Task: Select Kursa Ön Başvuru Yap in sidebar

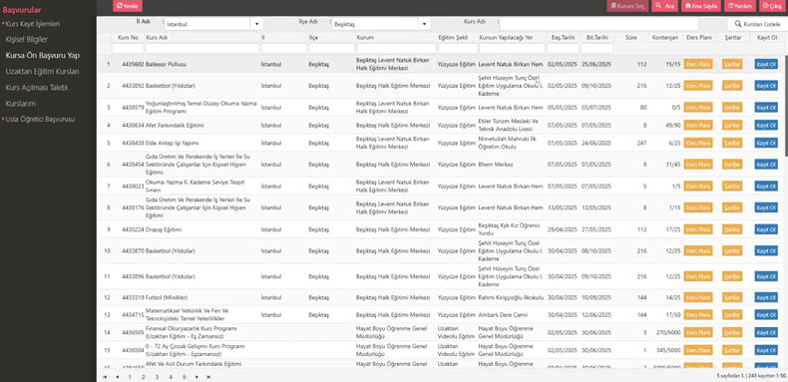Action: [43, 55]
